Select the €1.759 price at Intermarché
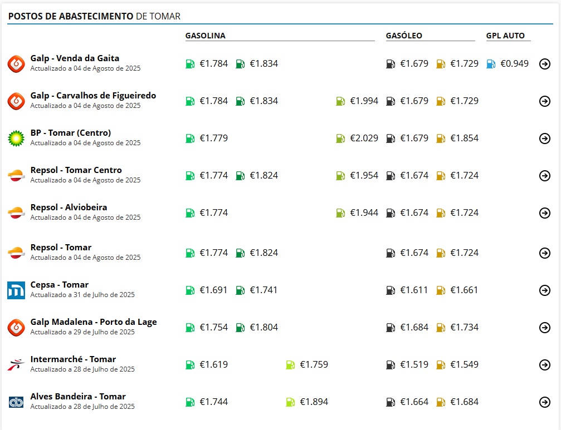Image resolution: width=561 pixels, height=430 pixels. (314, 364)
